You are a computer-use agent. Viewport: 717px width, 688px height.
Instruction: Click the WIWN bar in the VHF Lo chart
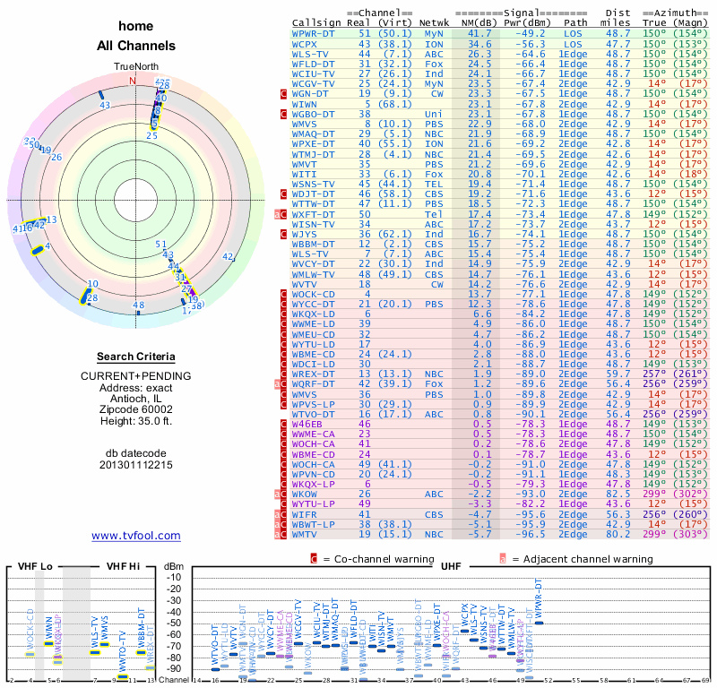(x=48, y=644)
